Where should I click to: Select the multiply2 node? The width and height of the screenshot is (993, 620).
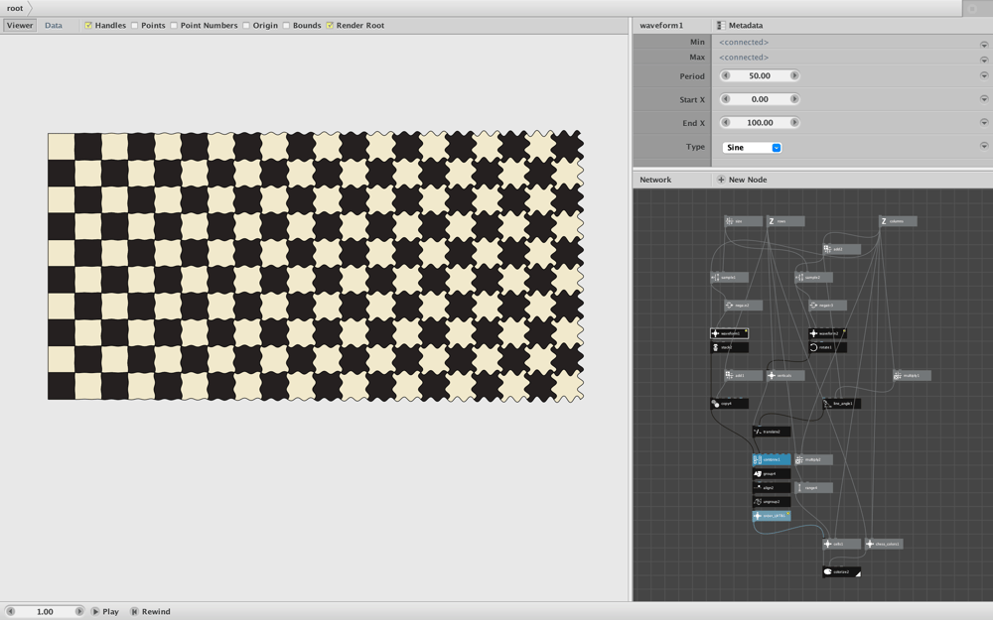click(x=813, y=459)
